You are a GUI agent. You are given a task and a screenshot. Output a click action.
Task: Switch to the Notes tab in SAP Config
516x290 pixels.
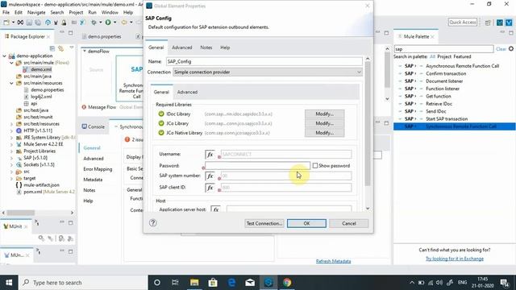(206, 48)
